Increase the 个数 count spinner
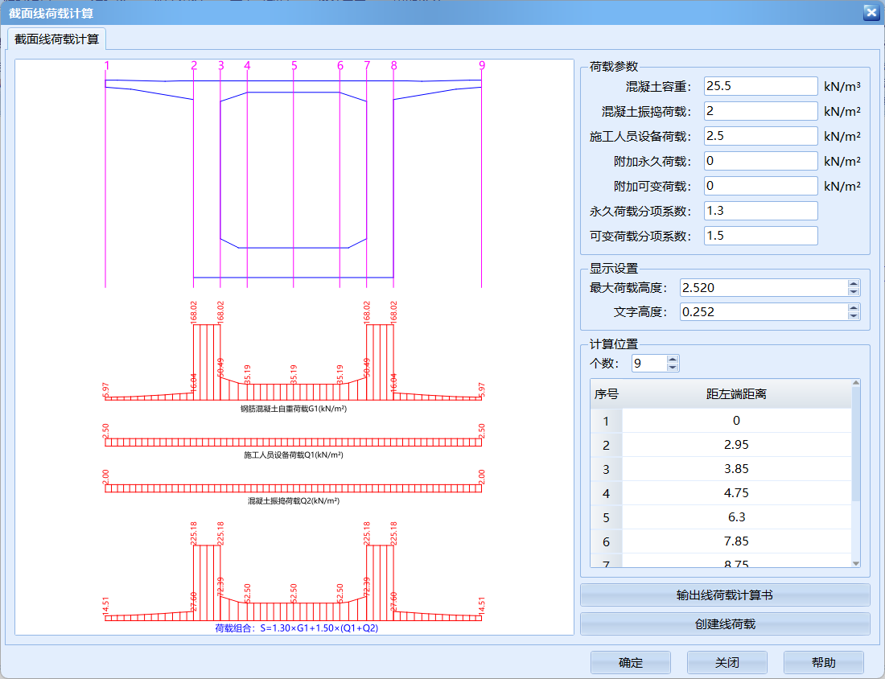 pos(673,360)
